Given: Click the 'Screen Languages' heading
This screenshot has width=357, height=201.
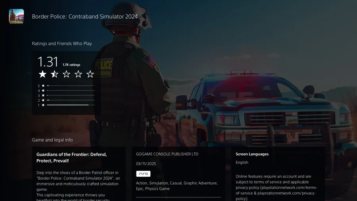Looking at the screenshot, I should tap(252, 154).
